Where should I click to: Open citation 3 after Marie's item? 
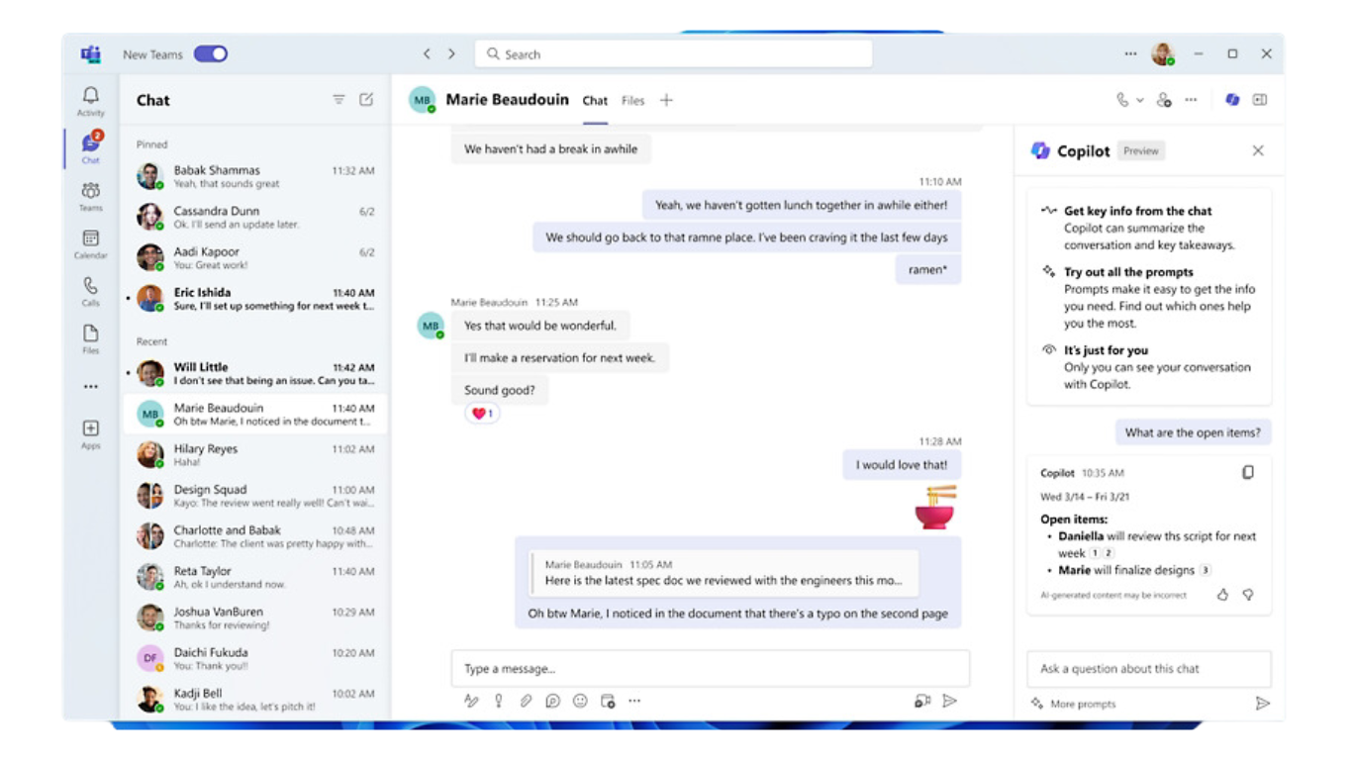(1206, 570)
